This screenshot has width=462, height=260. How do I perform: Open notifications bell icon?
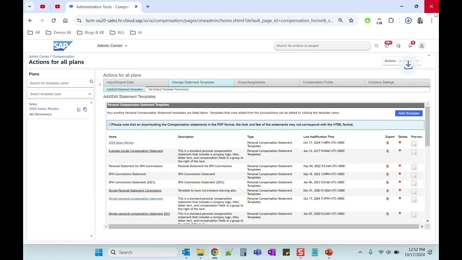pyautogui.click(x=410, y=45)
